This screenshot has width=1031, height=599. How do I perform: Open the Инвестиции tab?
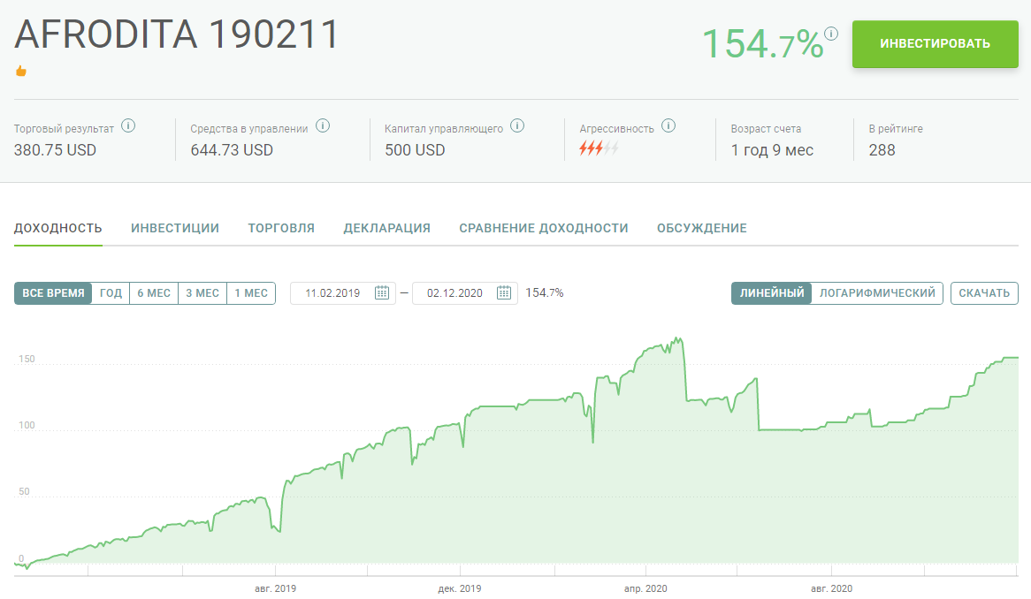tap(175, 228)
